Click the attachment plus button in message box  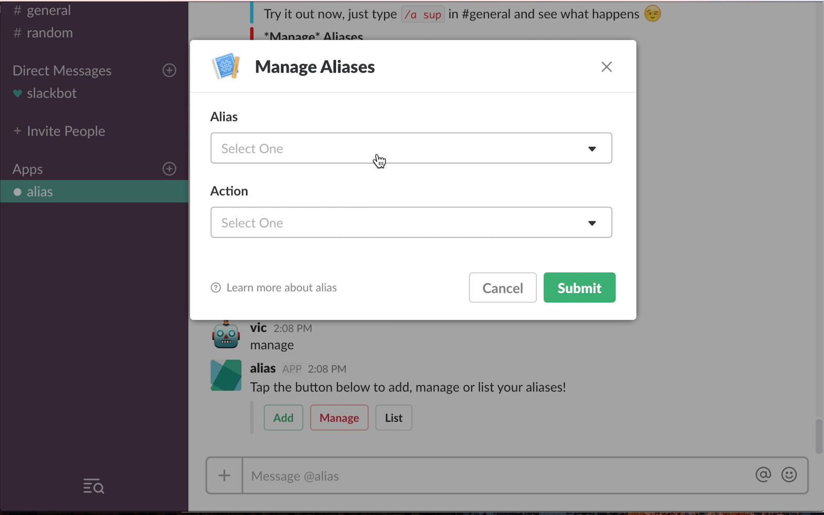224,475
